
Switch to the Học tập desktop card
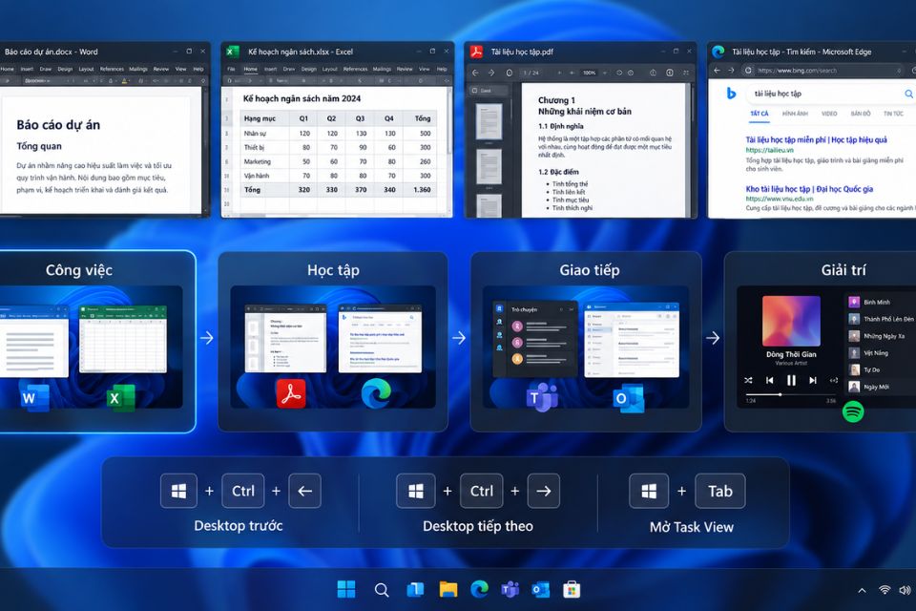tap(333, 342)
